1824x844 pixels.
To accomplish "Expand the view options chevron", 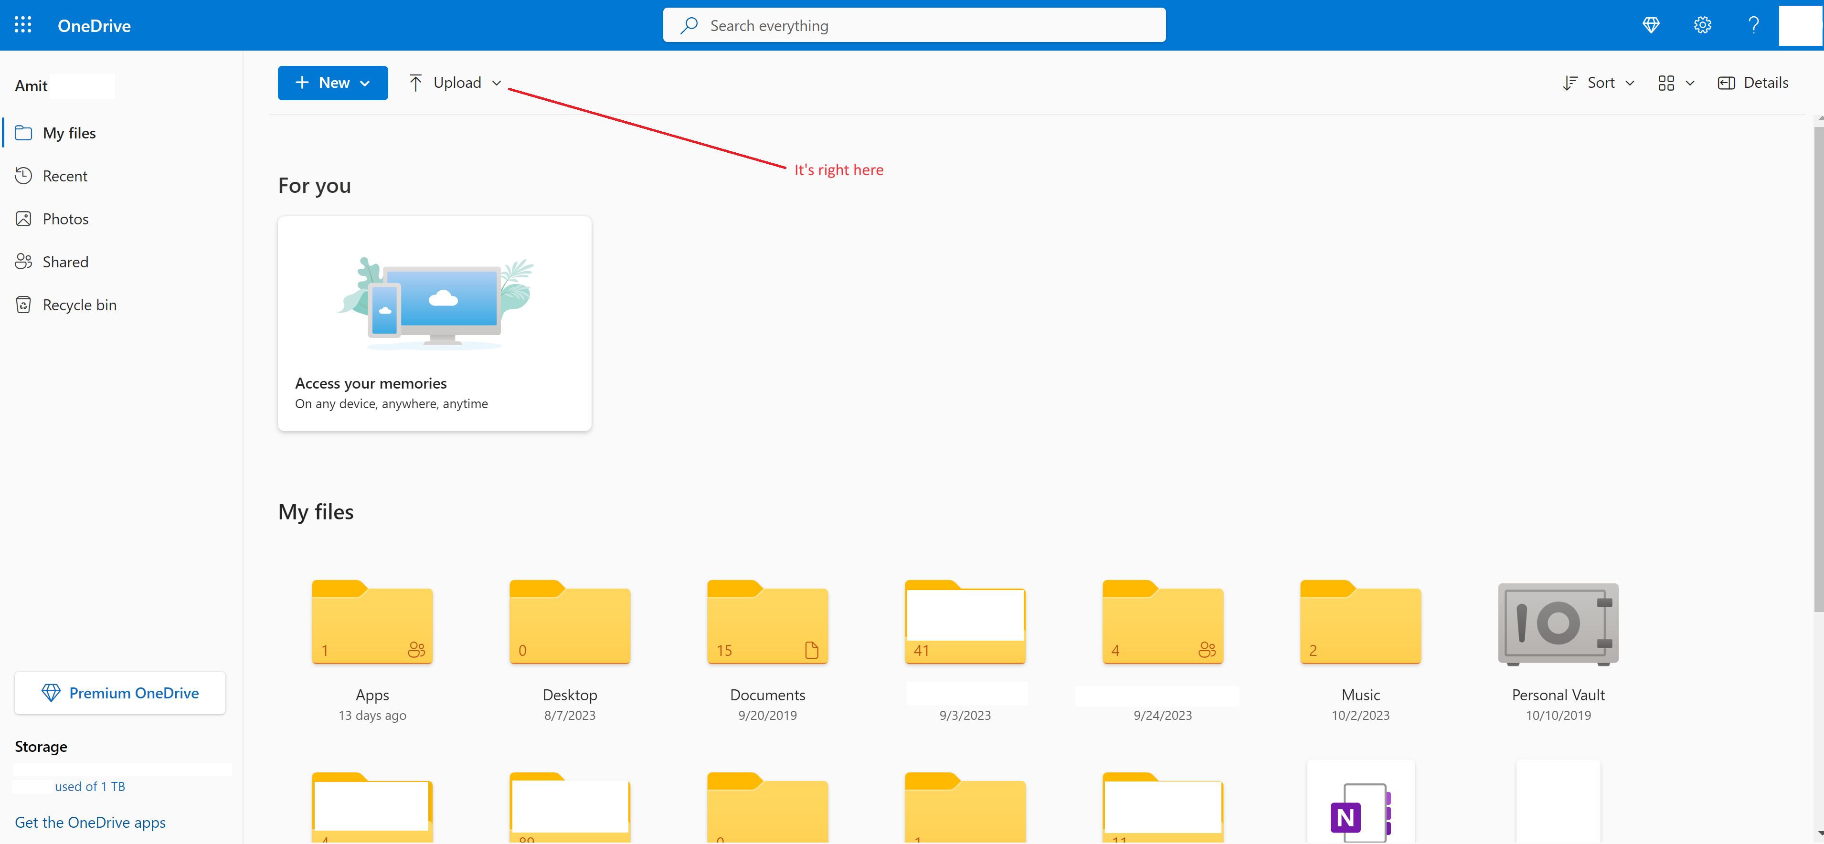I will [1690, 84].
